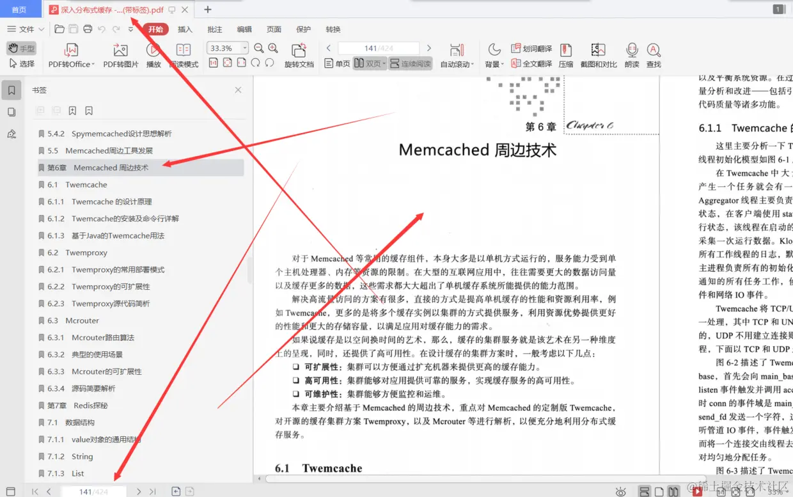793x497 pixels.
Task: Jump to first page in status bar
Action: tap(35, 491)
